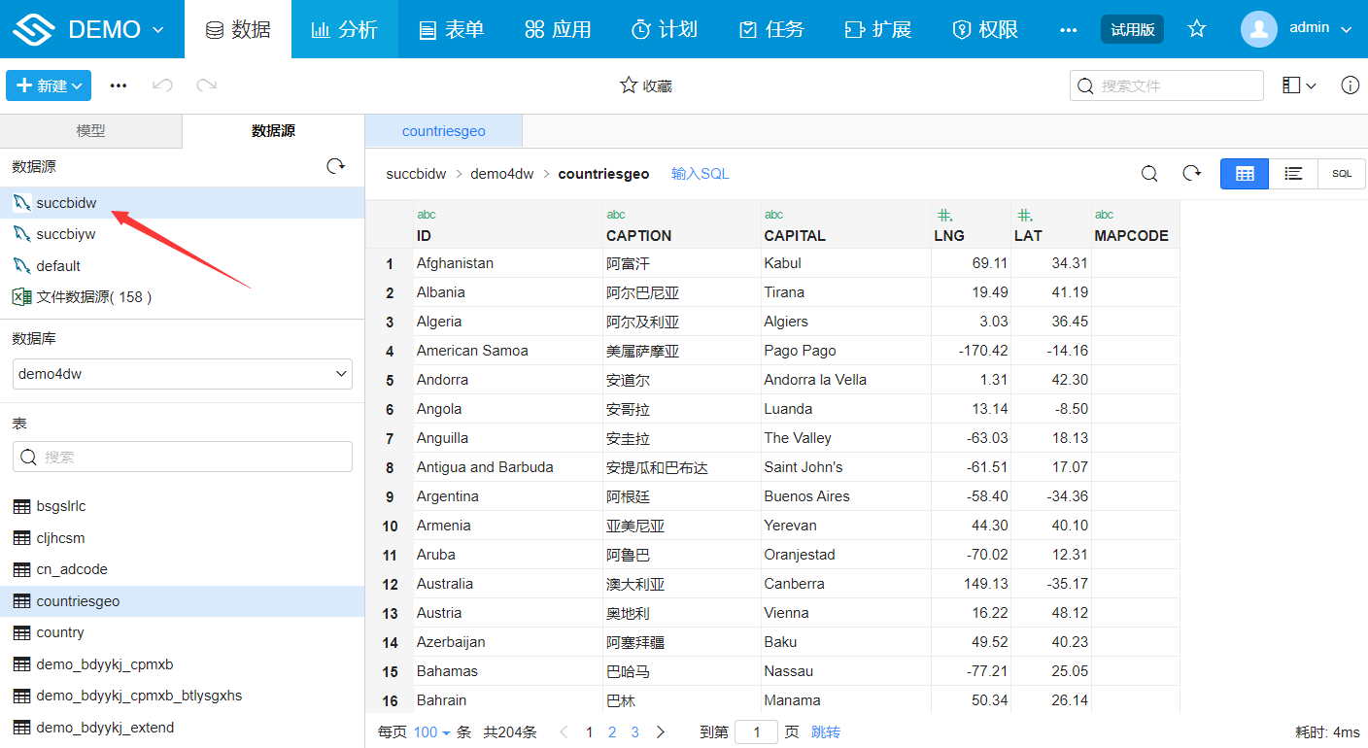Click the star favorites icon in header
Image resolution: width=1368 pixels, height=748 pixels.
pyautogui.click(x=1197, y=29)
